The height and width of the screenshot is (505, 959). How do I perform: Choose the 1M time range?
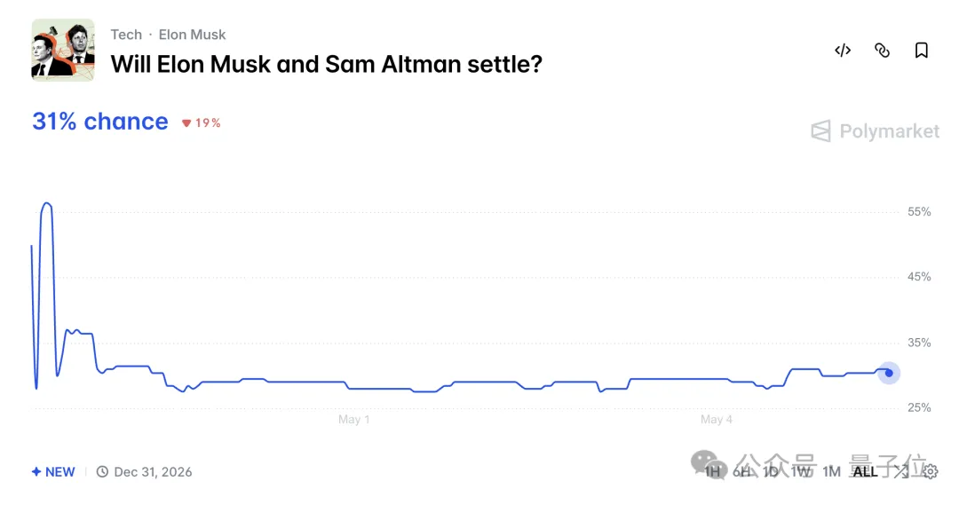(x=831, y=471)
